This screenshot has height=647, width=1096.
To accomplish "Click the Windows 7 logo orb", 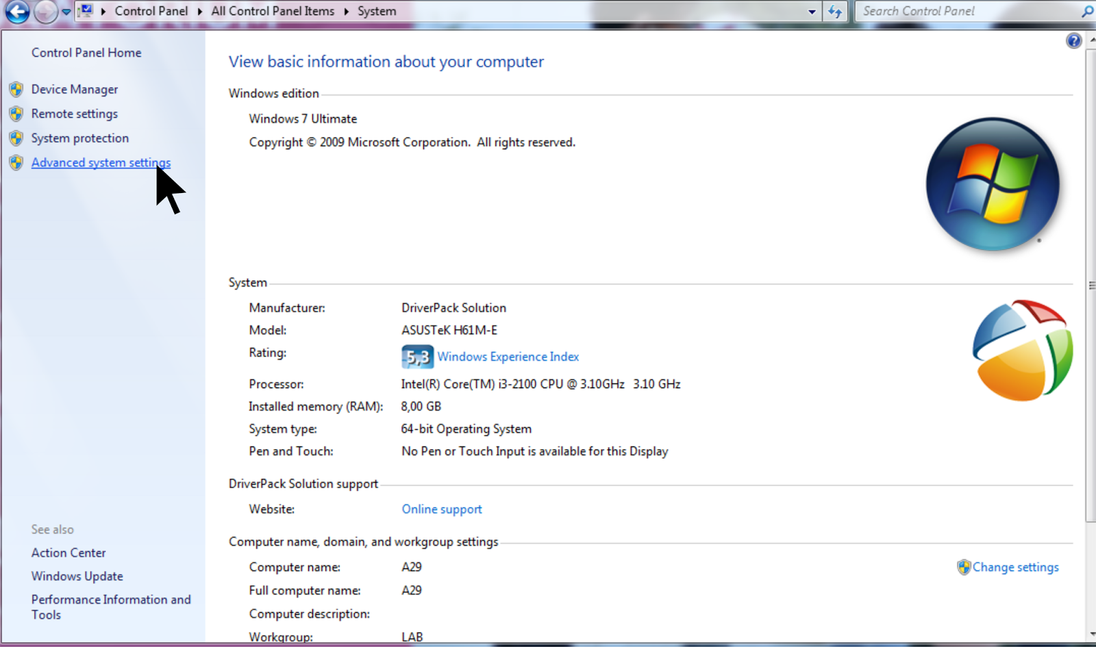I will click(993, 184).
